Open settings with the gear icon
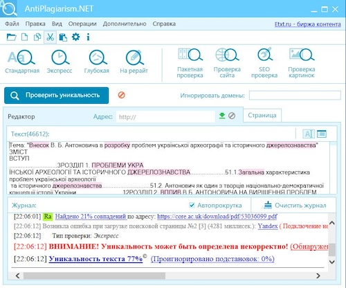The height and width of the screenshot is (288, 346). 75,37
